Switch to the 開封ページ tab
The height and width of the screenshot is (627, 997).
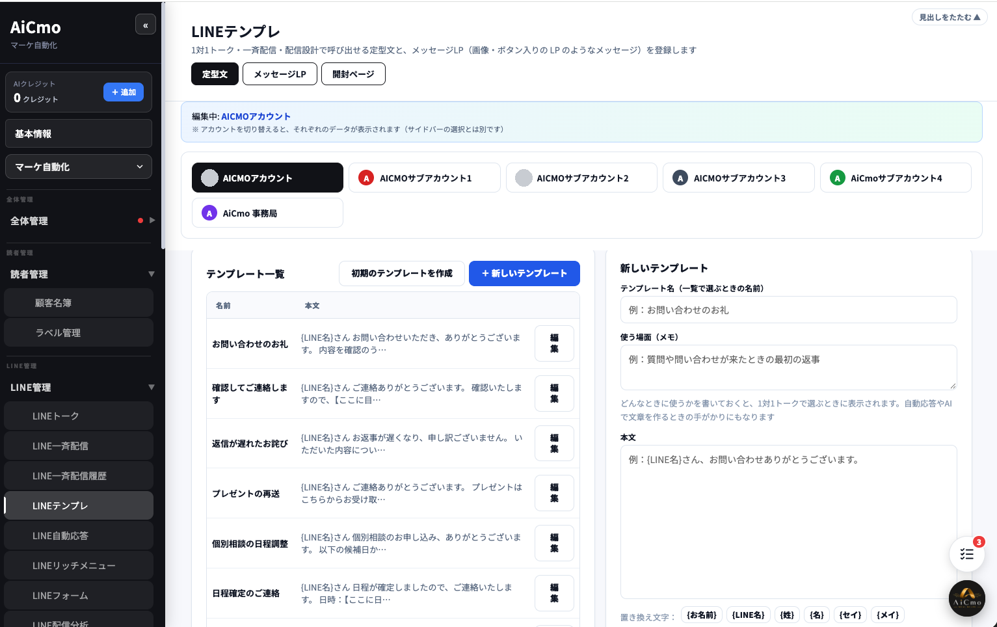coord(353,74)
